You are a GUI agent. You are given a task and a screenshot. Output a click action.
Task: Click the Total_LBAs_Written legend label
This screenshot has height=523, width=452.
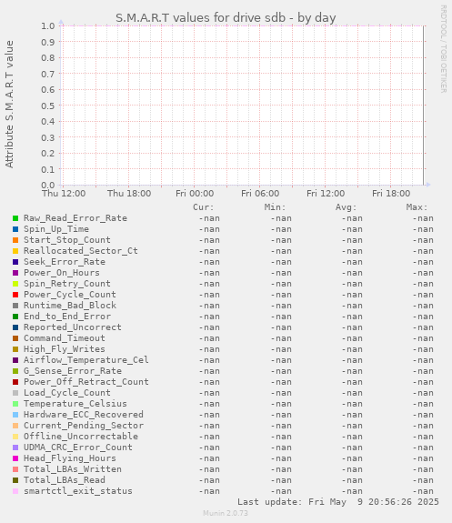[73, 469]
